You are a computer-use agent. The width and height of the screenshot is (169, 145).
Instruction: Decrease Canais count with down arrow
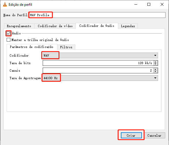tap(155, 72)
